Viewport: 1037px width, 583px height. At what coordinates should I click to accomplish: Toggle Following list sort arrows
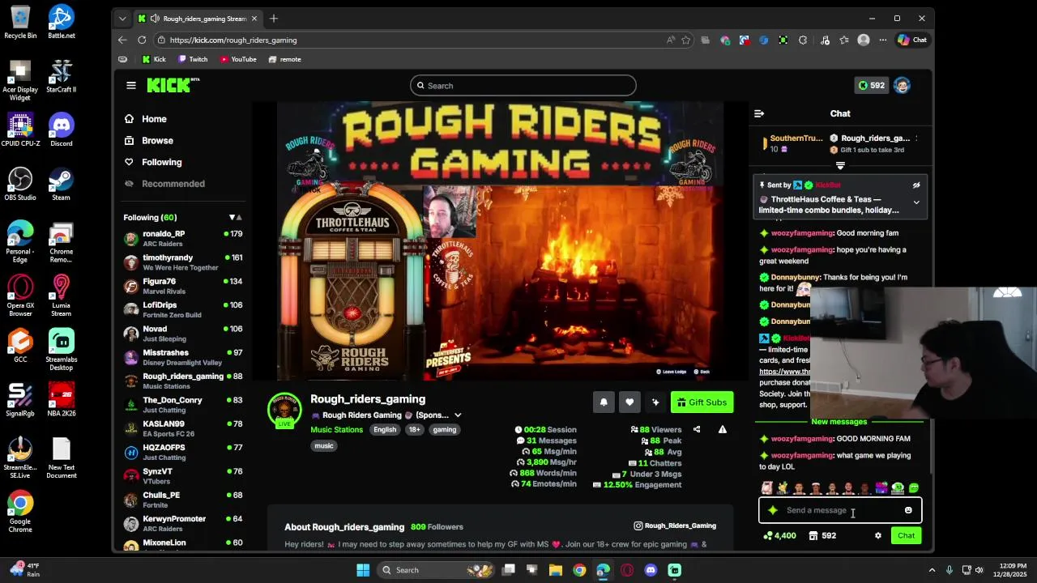click(x=235, y=218)
